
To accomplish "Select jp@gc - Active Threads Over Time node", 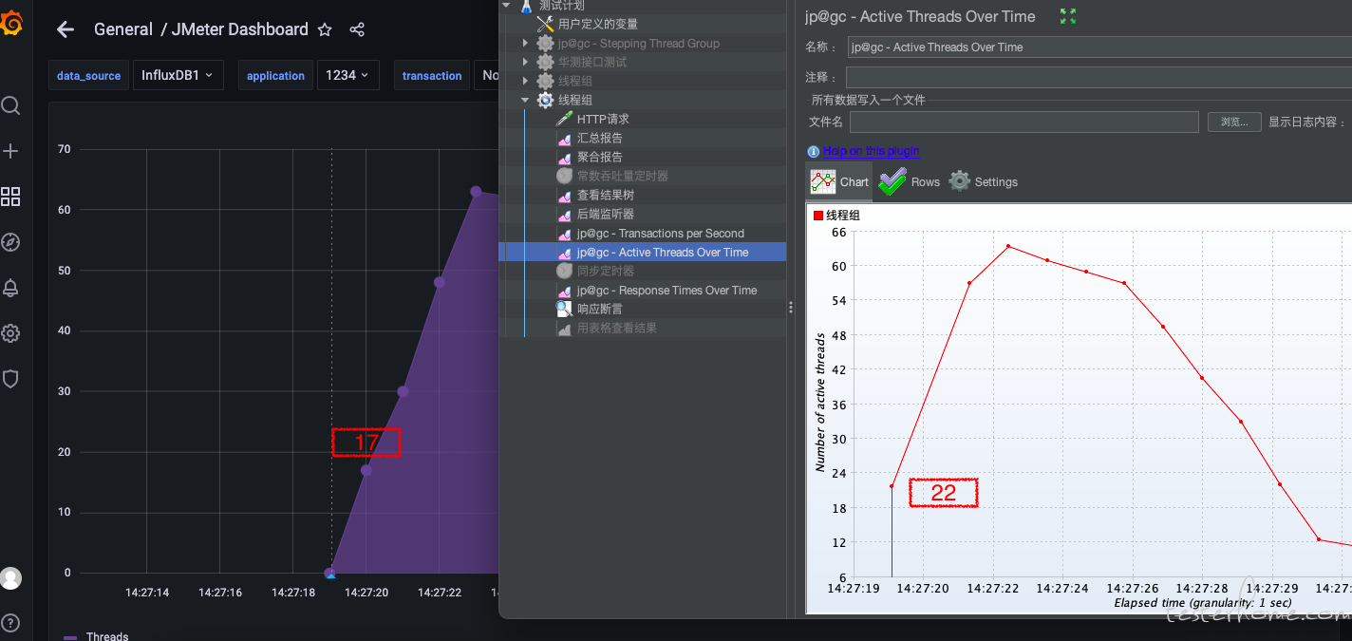I will (x=663, y=252).
